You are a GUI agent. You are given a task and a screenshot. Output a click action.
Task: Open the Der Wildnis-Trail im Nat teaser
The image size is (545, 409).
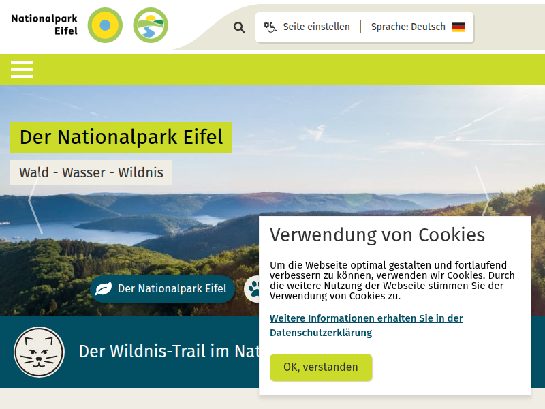point(169,351)
